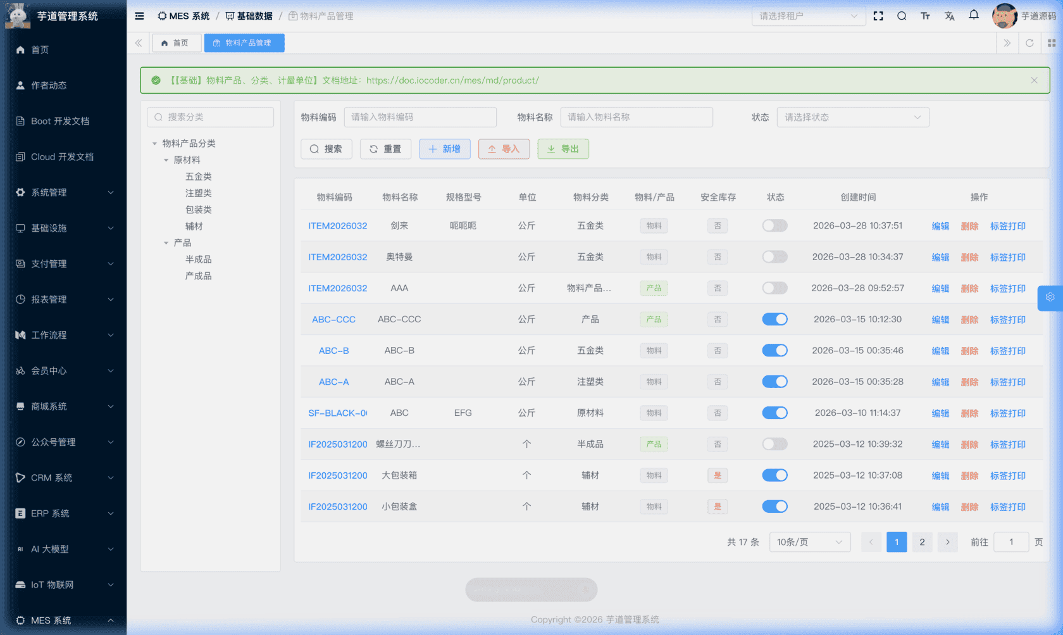
Task: Click the 新增 button to add material
Action: pyautogui.click(x=445, y=149)
